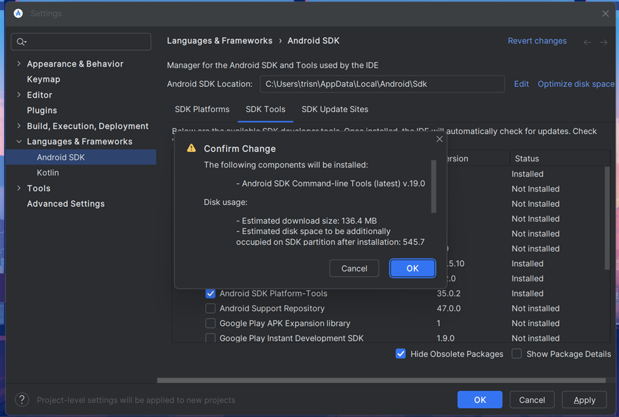Open Plugins settings
The image size is (619, 417).
[42, 111]
